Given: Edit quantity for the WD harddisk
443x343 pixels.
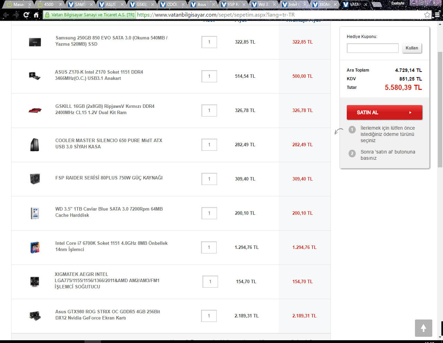Looking at the screenshot, I should (x=209, y=213).
